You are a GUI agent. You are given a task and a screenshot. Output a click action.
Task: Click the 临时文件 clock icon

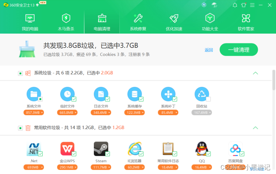(67, 94)
